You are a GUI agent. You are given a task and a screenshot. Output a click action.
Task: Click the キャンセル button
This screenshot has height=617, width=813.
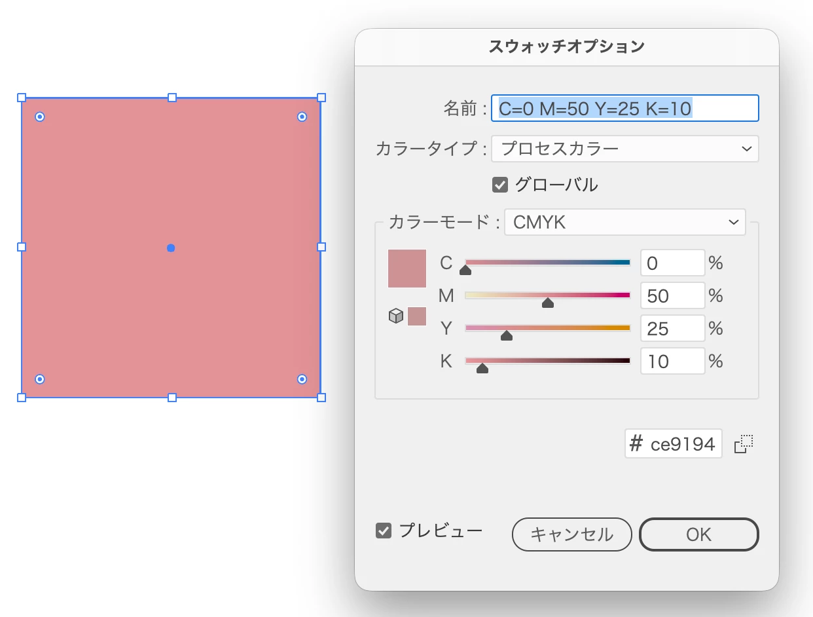[x=572, y=534]
